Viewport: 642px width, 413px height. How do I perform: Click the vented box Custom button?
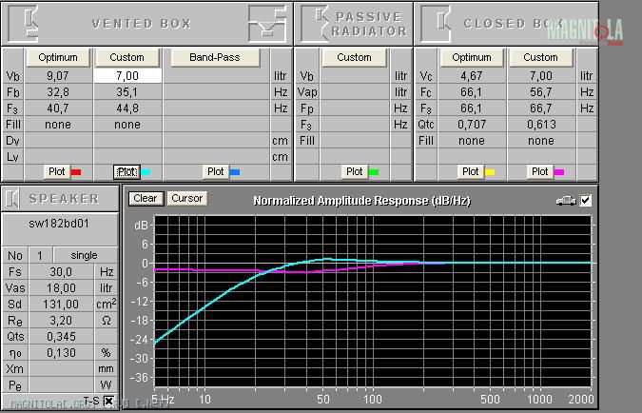126,57
